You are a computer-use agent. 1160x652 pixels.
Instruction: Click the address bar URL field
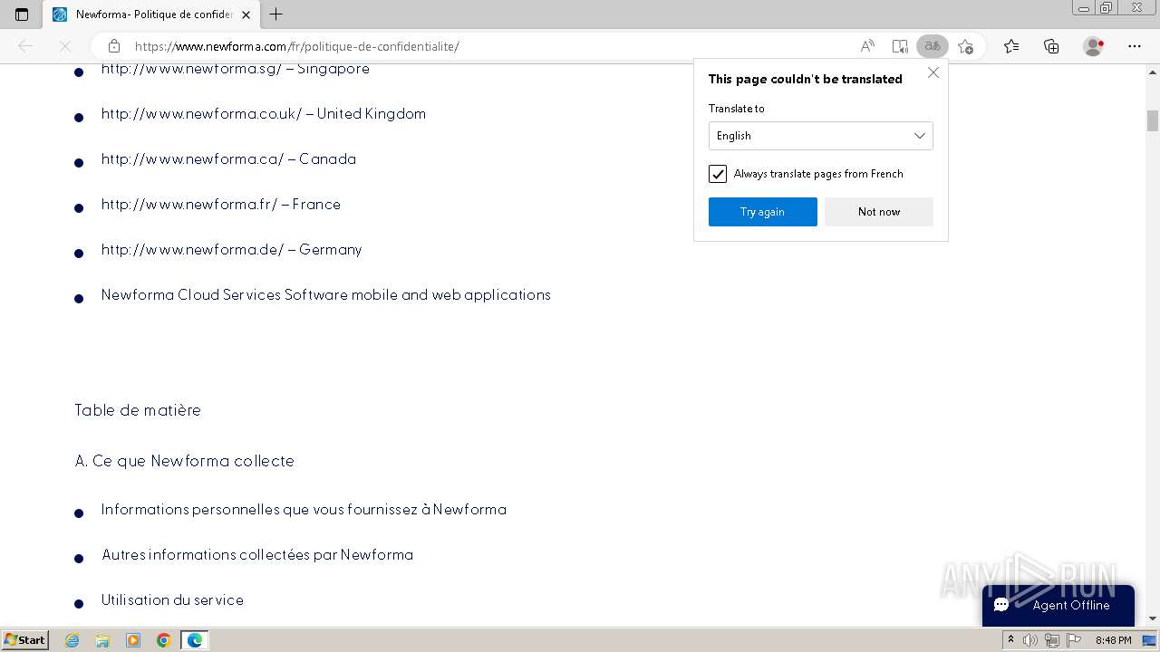(489, 46)
